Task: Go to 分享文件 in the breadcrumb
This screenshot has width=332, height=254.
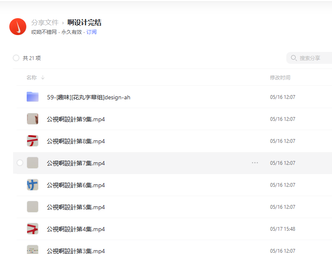Action: [x=45, y=23]
